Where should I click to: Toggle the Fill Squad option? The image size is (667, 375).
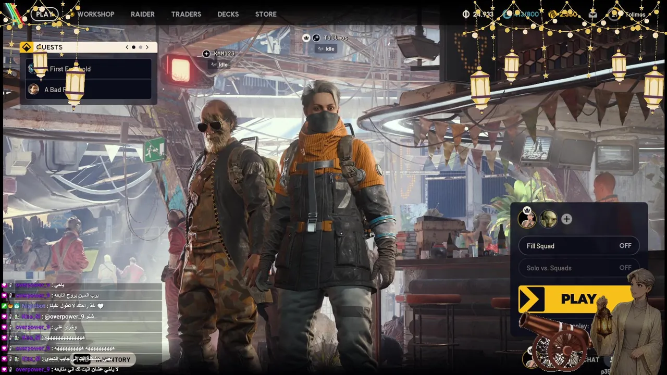click(x=578, y=246)
